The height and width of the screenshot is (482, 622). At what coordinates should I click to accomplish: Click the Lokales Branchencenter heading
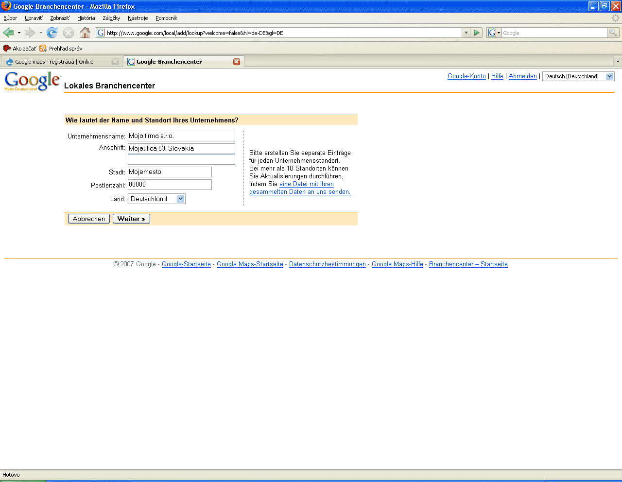[x=109, y=86]
